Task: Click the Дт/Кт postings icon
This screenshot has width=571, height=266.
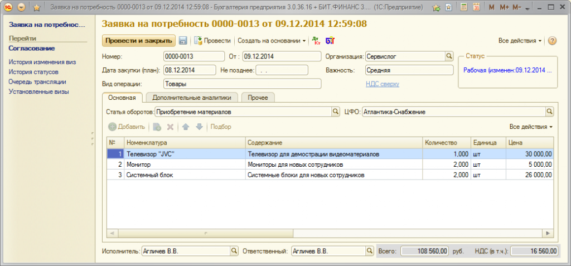Action: point(316,41)
